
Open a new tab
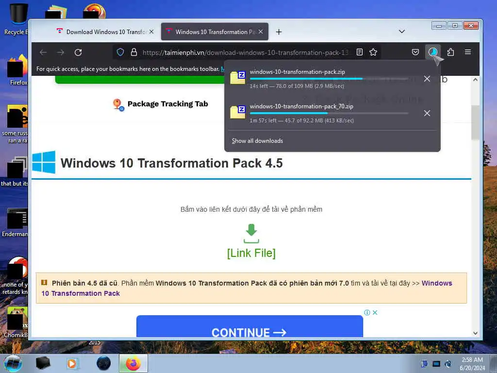coord(279,32)
